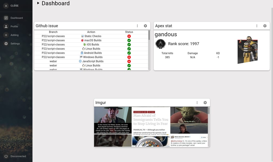This screenshot has width=273, height=162.
Task: Open Imgur widget settings gear
Action: coord(205,103)
